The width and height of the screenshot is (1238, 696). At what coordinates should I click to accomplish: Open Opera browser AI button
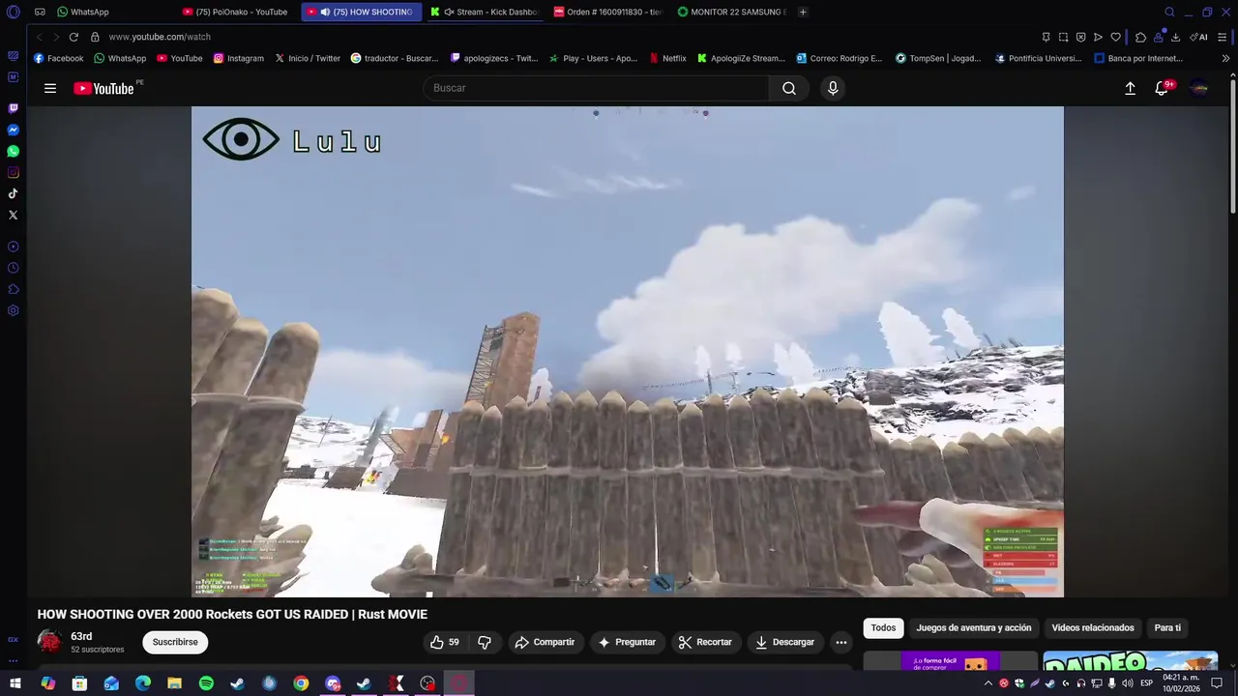click(1199, 37)
